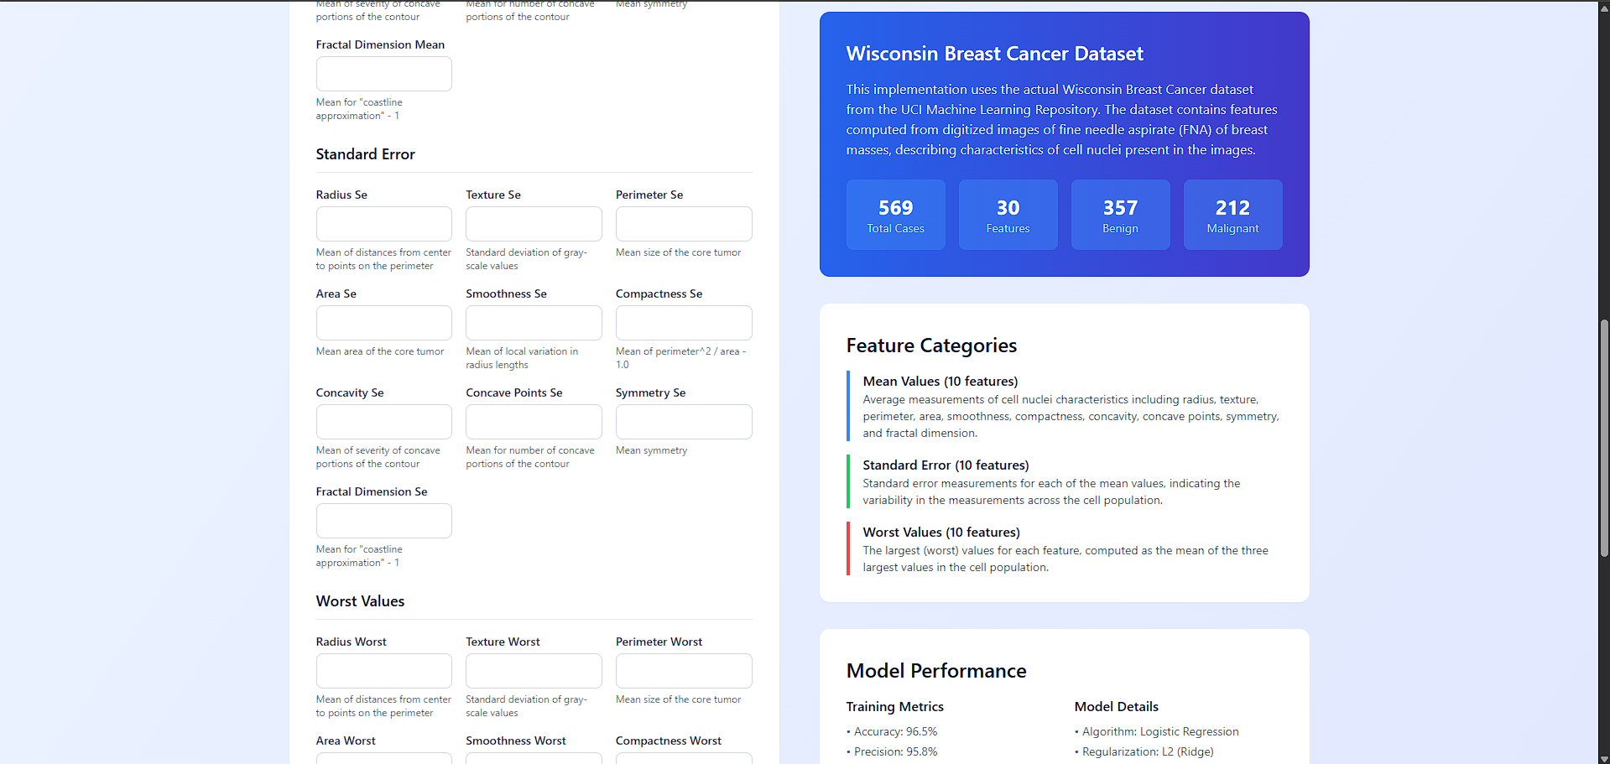
Task: Click the Smoothness Se label
Action: [506, 294]
